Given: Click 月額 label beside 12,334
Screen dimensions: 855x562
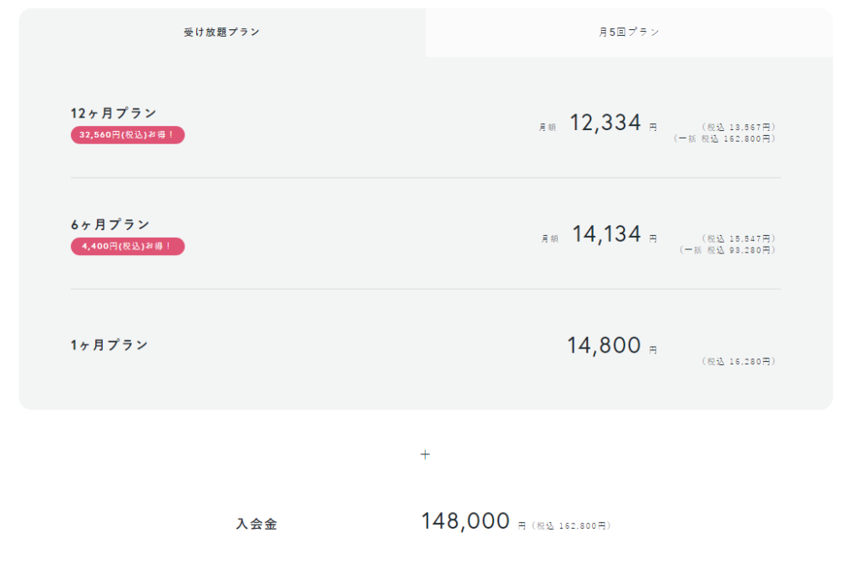Looking at the screenshot, I should click(548, 128).
